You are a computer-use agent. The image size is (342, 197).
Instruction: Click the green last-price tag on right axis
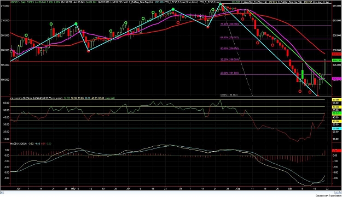coord(337,60)
